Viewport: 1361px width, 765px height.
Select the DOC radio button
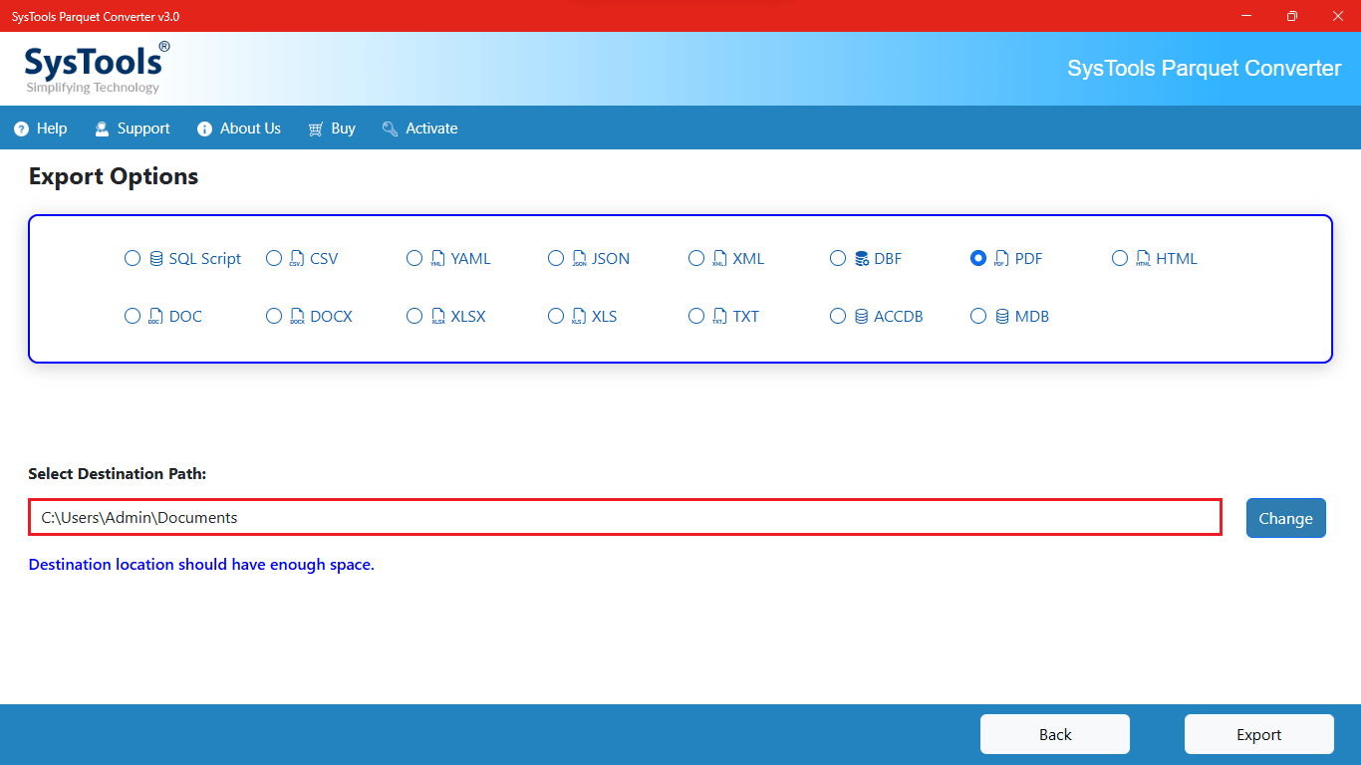(x=133, y=317)
